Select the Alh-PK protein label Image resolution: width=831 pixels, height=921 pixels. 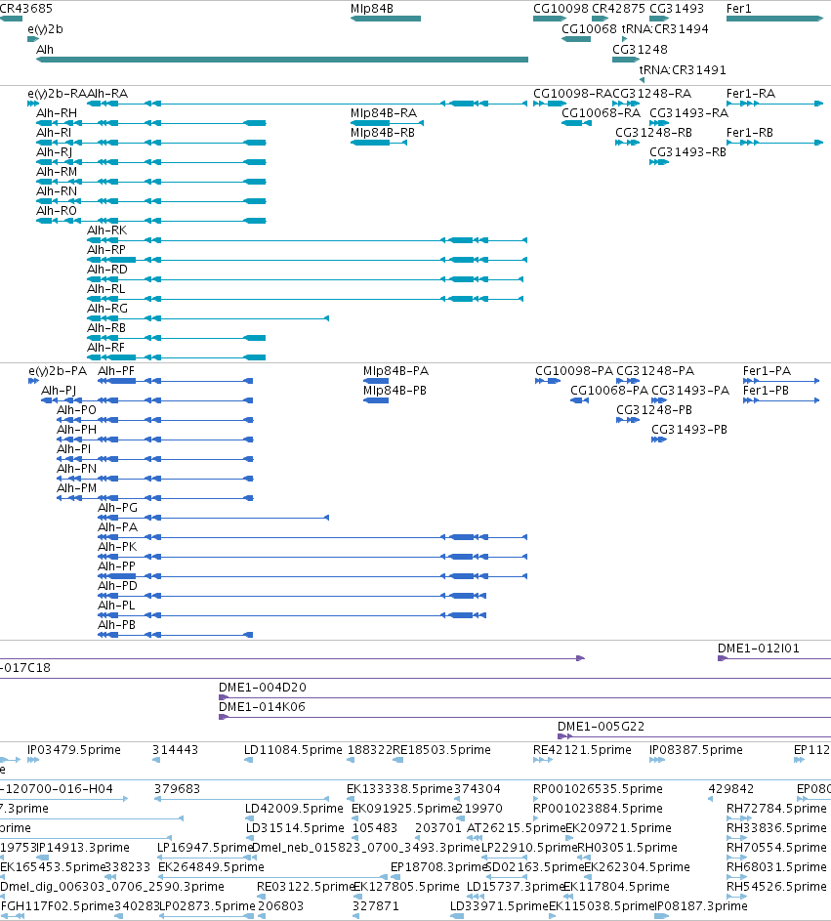(x=117, y=547)
